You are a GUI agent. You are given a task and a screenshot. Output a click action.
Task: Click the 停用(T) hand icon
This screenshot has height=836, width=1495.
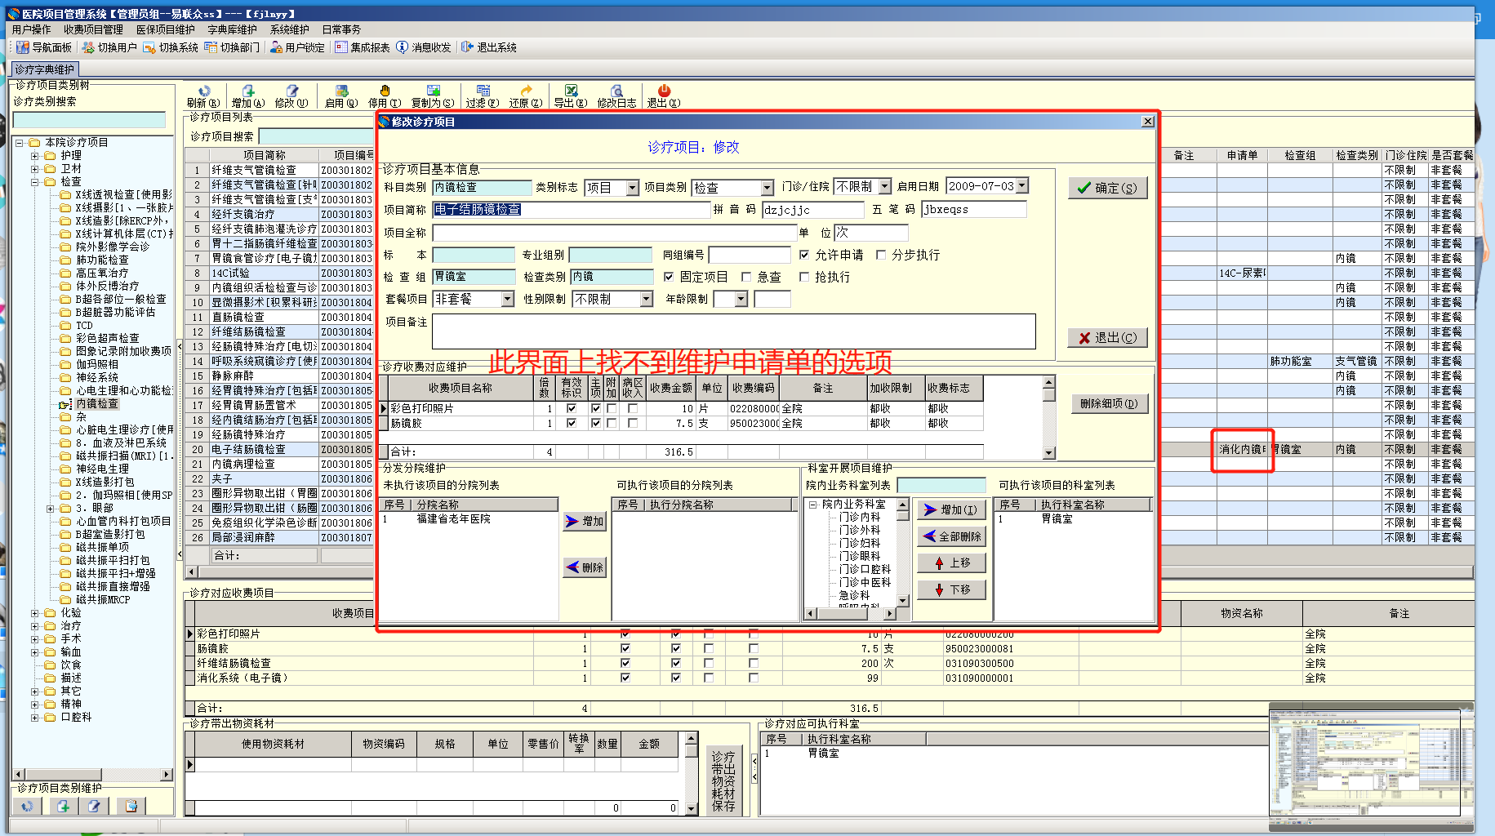click(x=385, y=91)
